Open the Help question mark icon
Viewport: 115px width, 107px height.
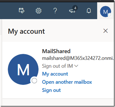(55, 11)
